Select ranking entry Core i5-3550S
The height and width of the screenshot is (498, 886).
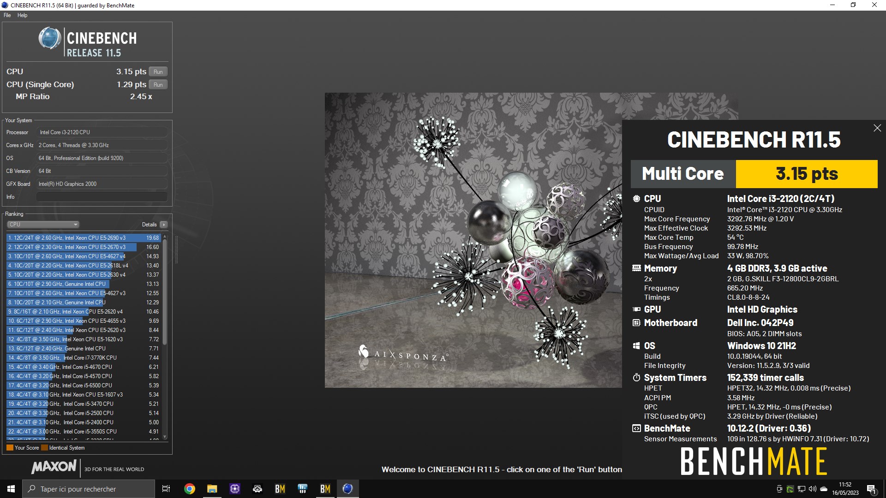tap(83, 432)
